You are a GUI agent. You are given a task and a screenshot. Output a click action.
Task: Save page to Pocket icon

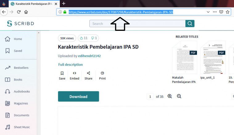(x=221, y=12)
